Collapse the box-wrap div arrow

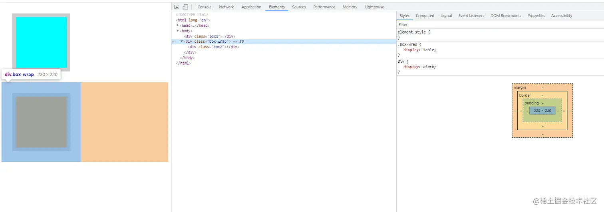tap(182, 42)
